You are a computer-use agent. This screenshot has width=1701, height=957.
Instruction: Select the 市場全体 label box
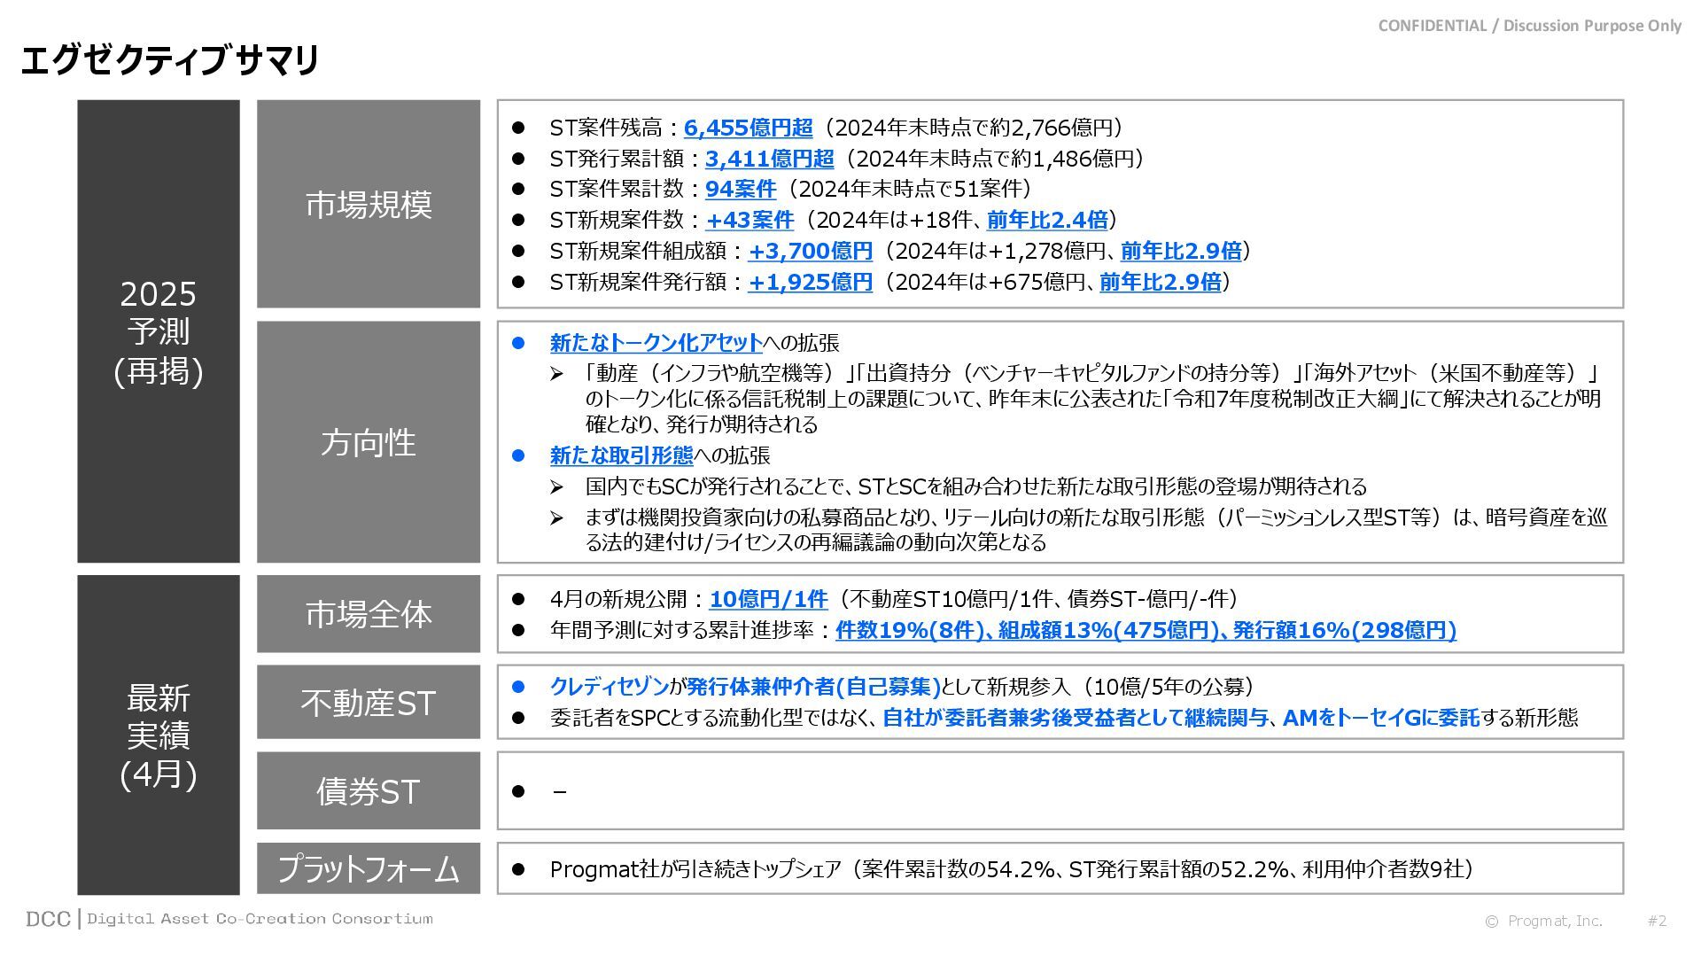[369, 613]
